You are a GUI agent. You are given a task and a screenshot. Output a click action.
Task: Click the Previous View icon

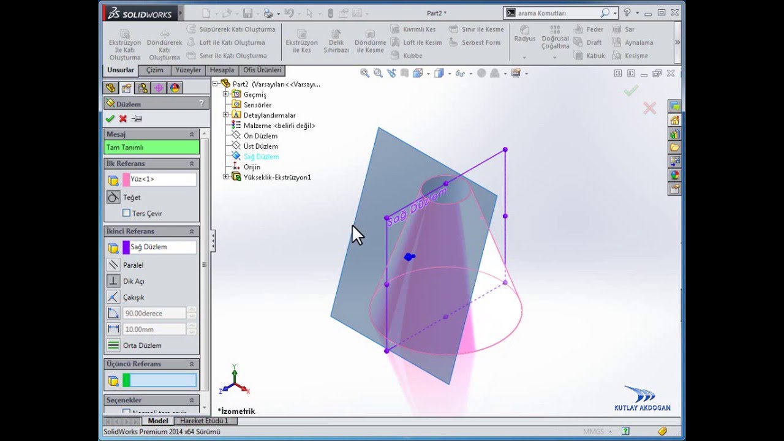pos(391,73)
